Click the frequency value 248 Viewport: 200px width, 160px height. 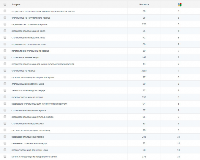pos(144,137)
